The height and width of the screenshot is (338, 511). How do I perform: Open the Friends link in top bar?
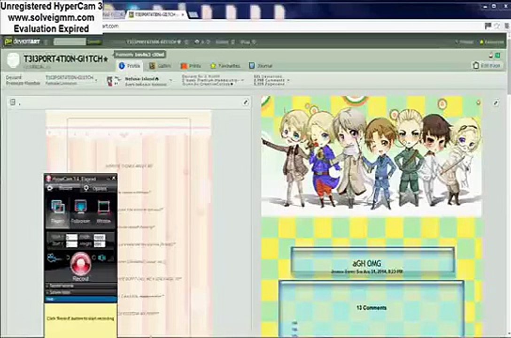coord(465,42)
